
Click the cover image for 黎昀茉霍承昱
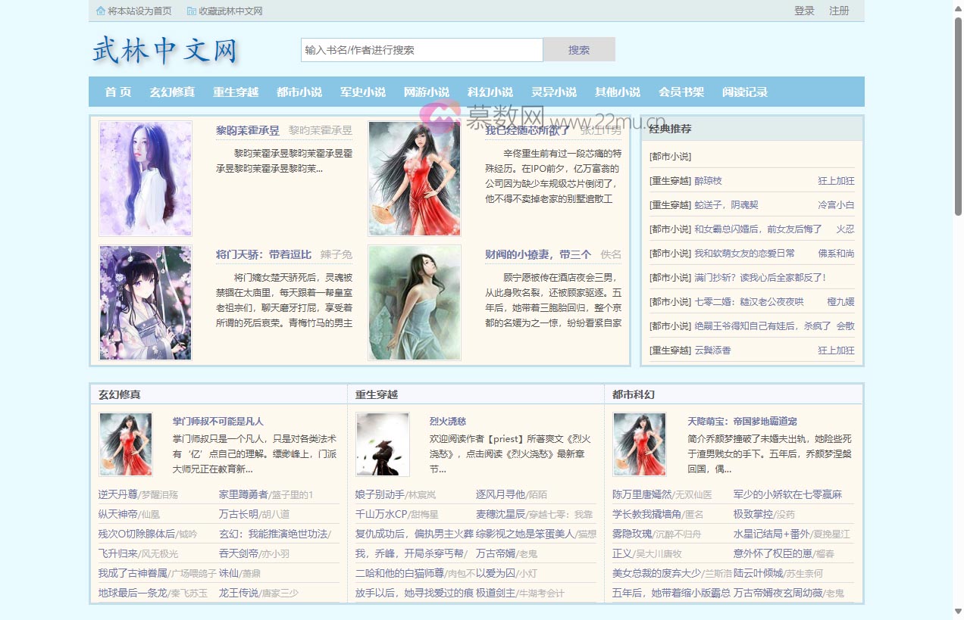tap(146, 179)
